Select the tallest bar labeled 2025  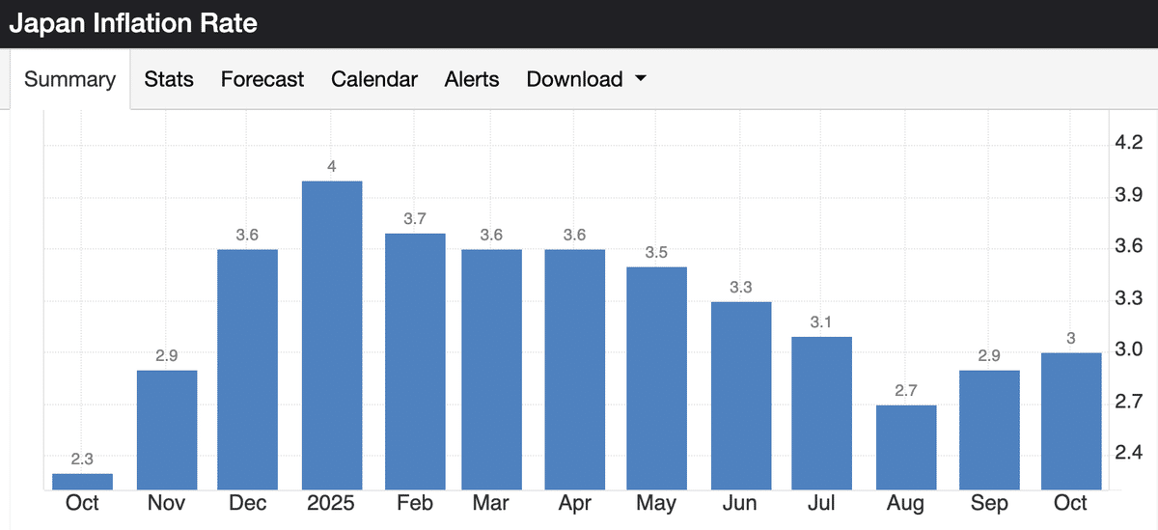coord(332,335)
